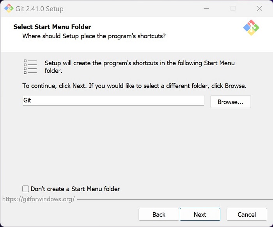Click the "Where should Setup place" subtitle
This screenshot has width=273, height=227.
pyautogui.click(x=94, y=36)
